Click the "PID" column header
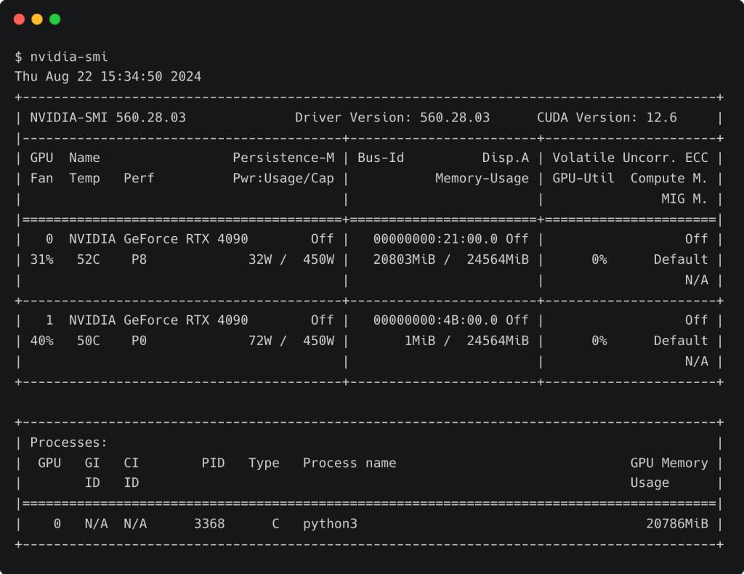Screen dimensions: 744x574 point(213,463)
